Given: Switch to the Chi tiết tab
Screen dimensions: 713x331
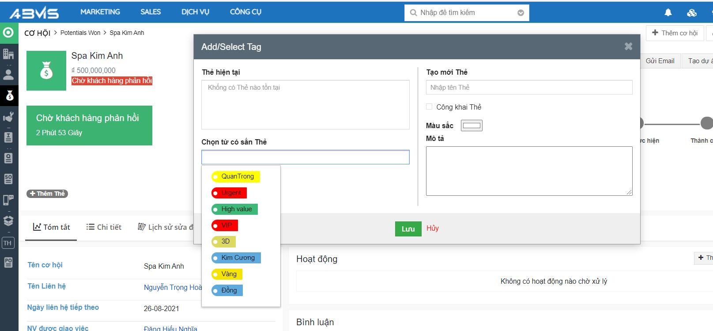Looking at the screenshot, I should click(x=104, y=227).
